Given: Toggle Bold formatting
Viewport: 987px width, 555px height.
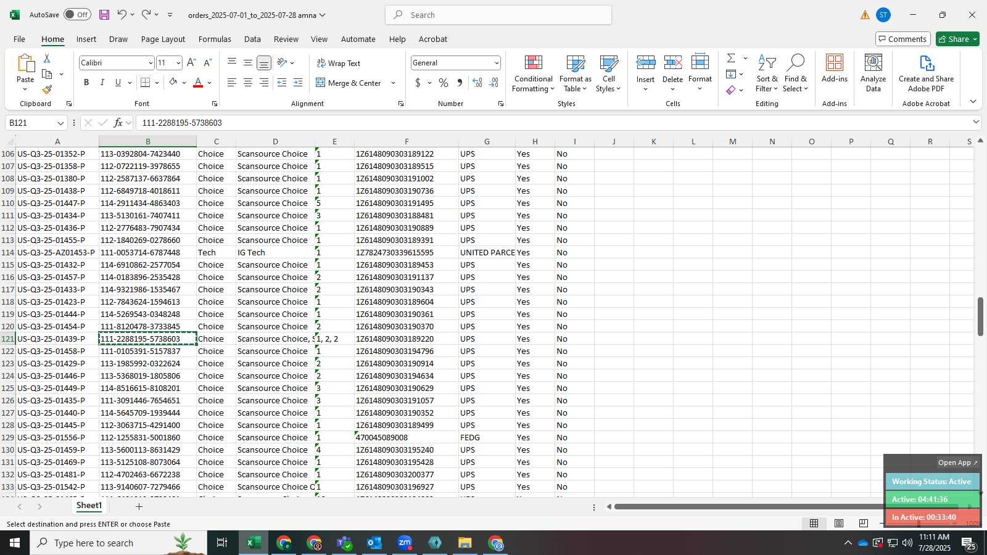Looking at the screenshot, I should pos(86,83).
